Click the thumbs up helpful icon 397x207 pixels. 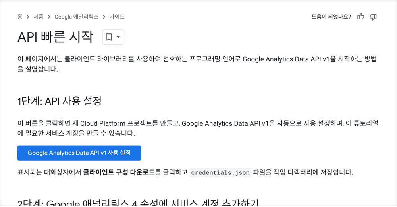(360, 17)
